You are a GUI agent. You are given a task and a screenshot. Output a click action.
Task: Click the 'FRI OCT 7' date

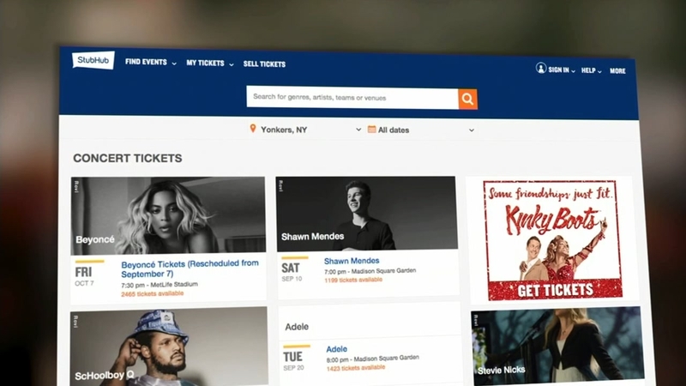click(x=84, y=276)
